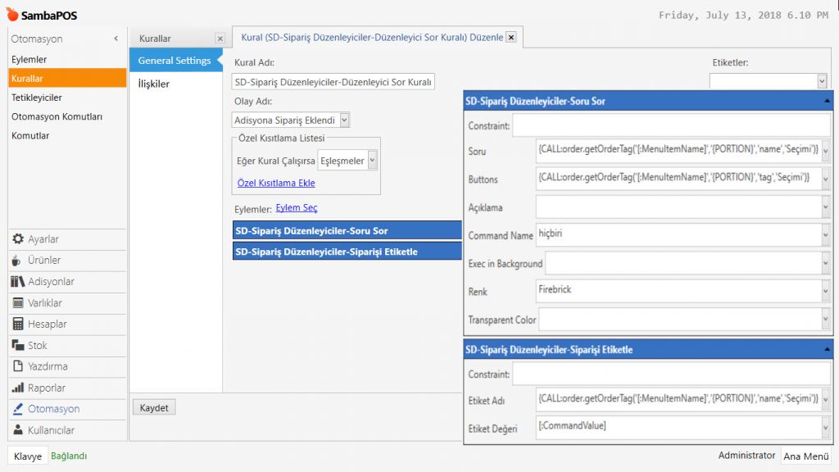839x472 pixels.
Task: Select the Varlıklar grid icon
Action: [x=18, y=303]
